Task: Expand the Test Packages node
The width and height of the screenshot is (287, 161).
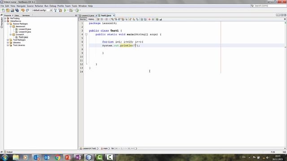Action: pos(8,40)
